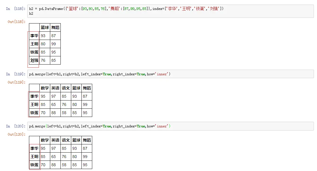
Task: Click the In [120] pd.merge code cell
Action: pyautogui.click(x=171, y=126)
